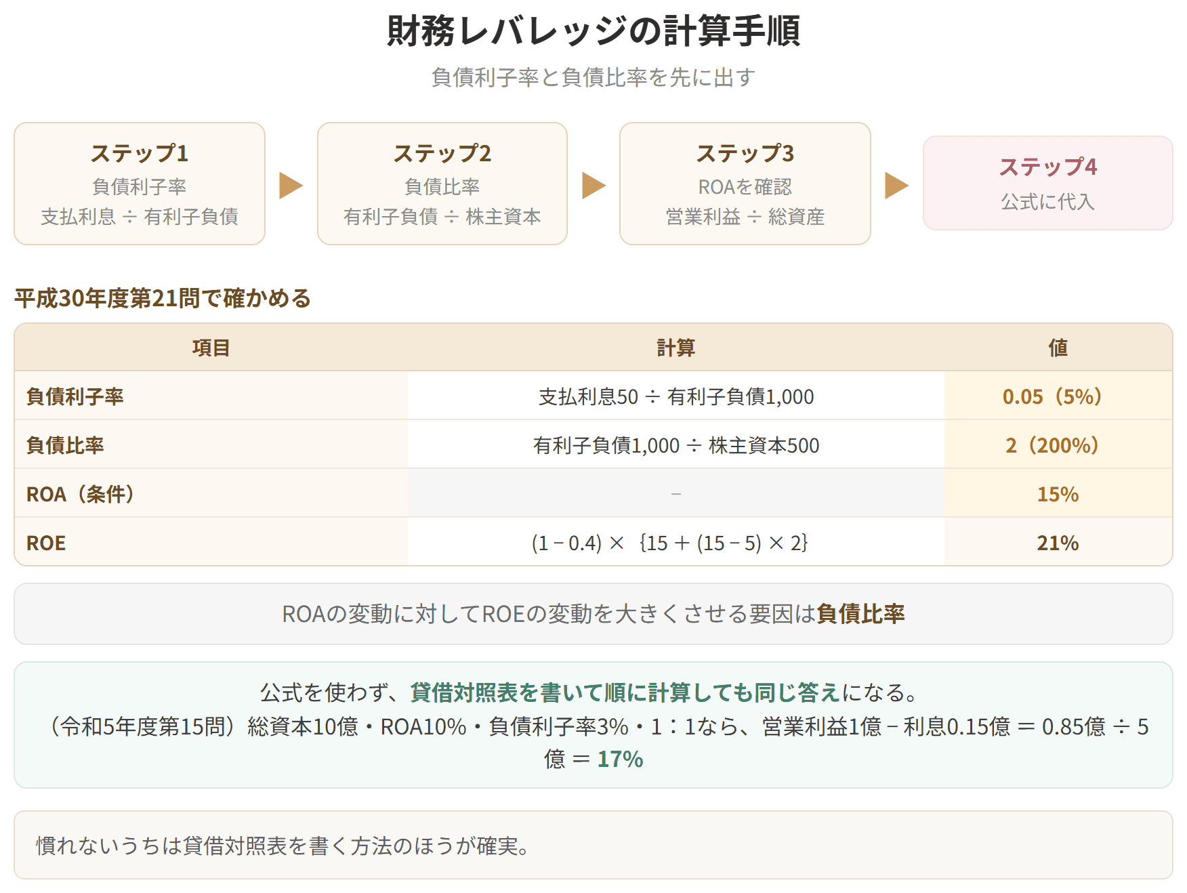The height and width of the screenshot is (893, 1187).
Task: Click the text 有利子負債 ÷ 株主資本 in step 2
Action: coord(442,216)
